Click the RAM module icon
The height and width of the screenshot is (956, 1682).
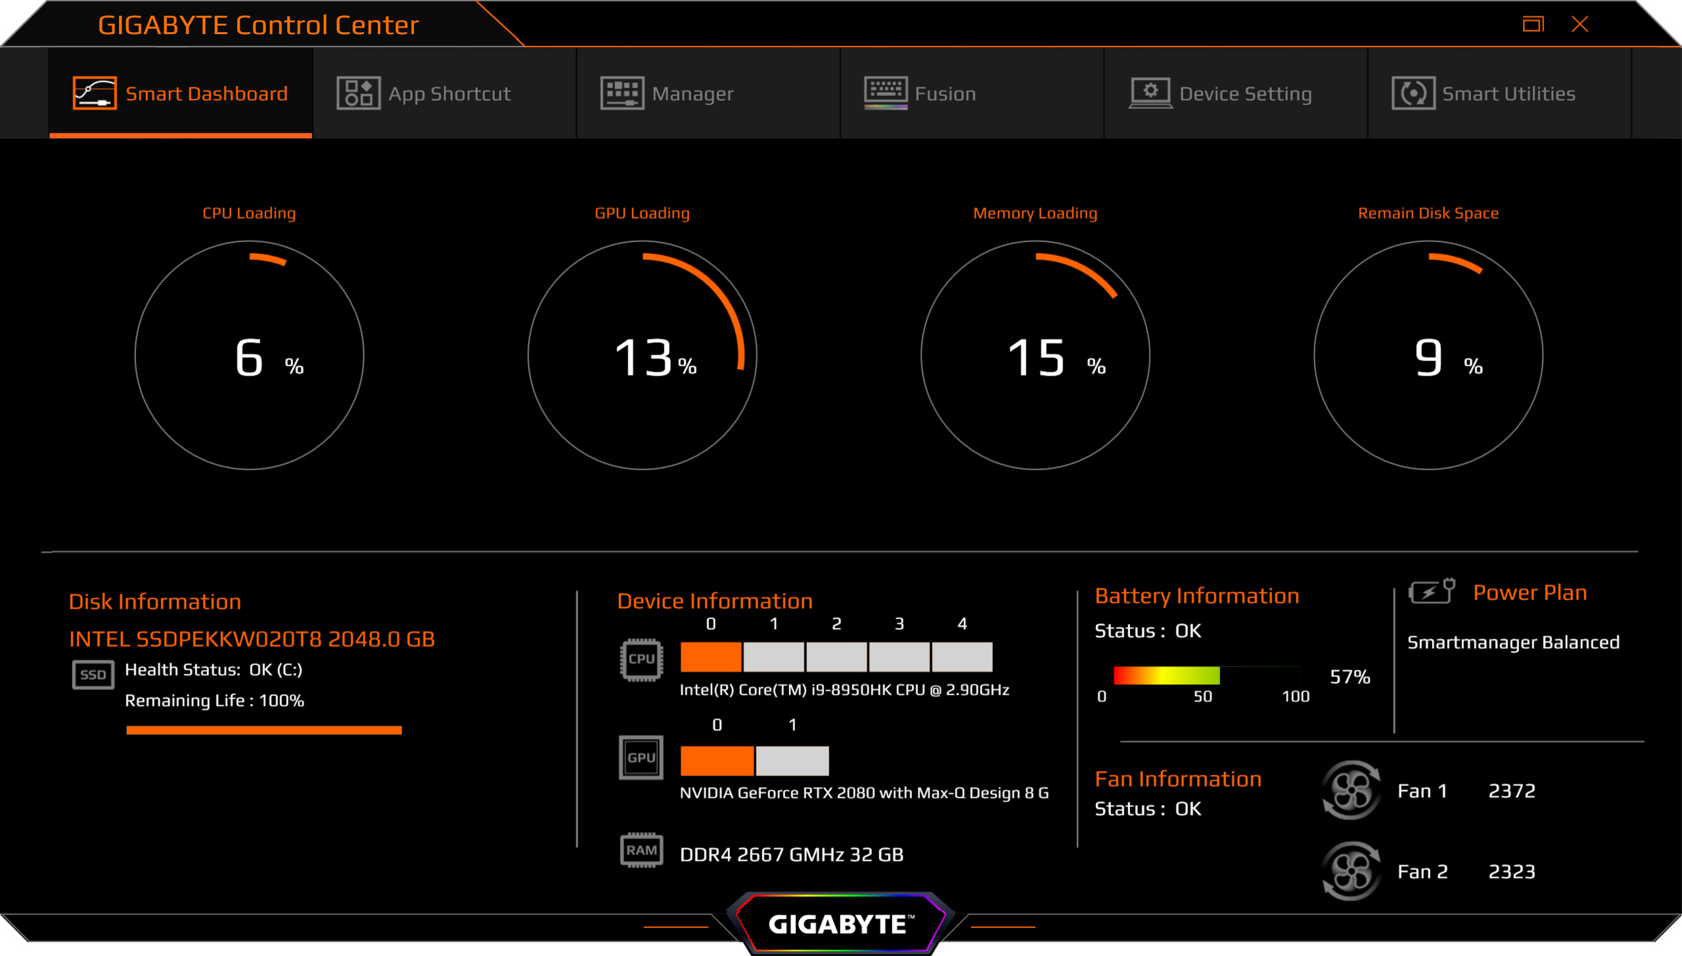point(641,850)
